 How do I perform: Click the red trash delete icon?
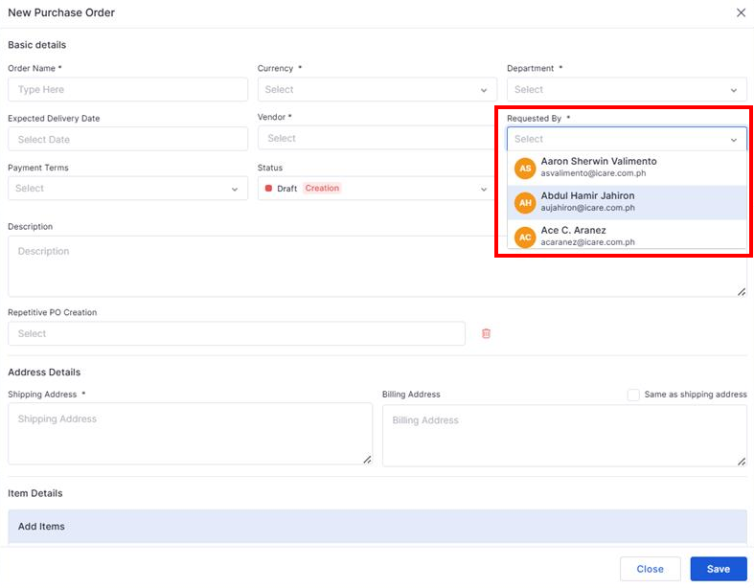point(486,333)
